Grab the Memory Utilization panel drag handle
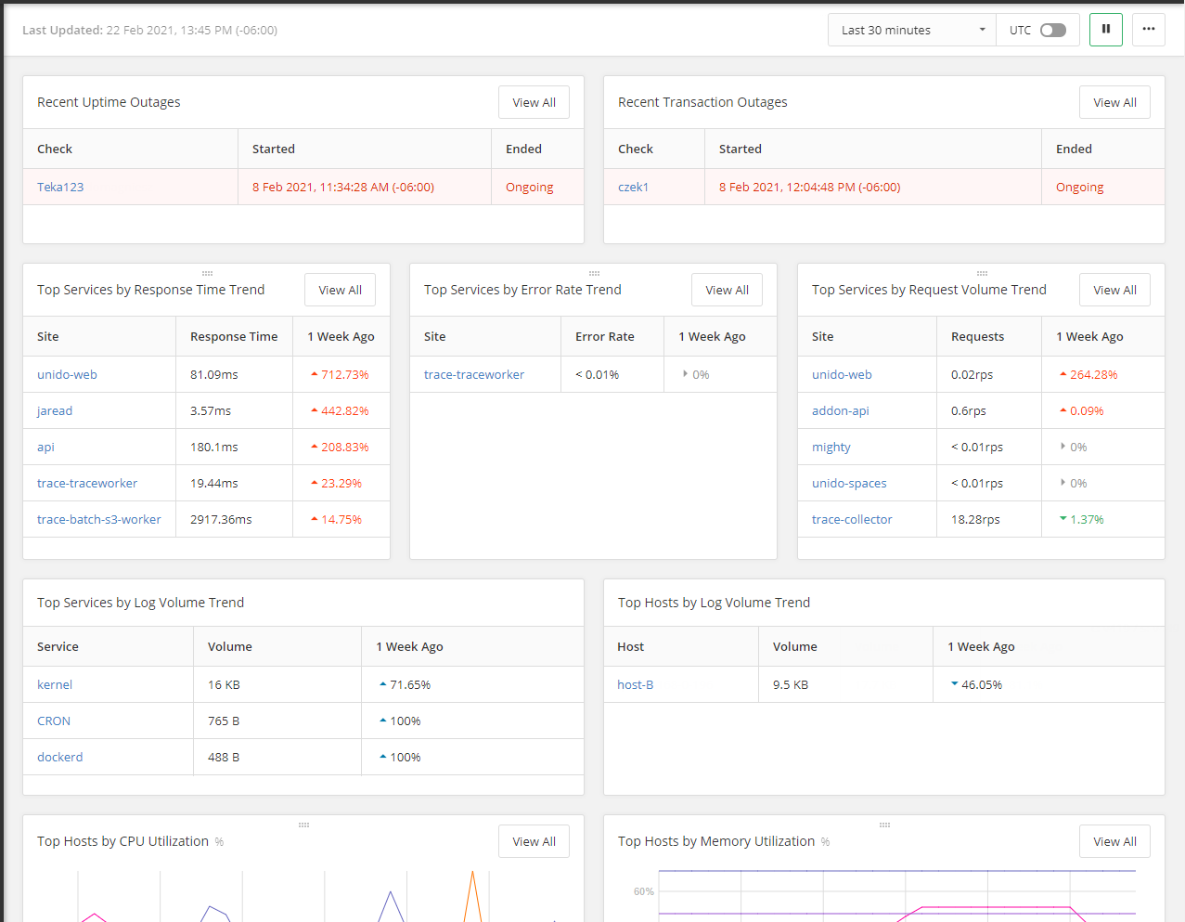Screen dimensions: 1185x922 coord(884,825)
